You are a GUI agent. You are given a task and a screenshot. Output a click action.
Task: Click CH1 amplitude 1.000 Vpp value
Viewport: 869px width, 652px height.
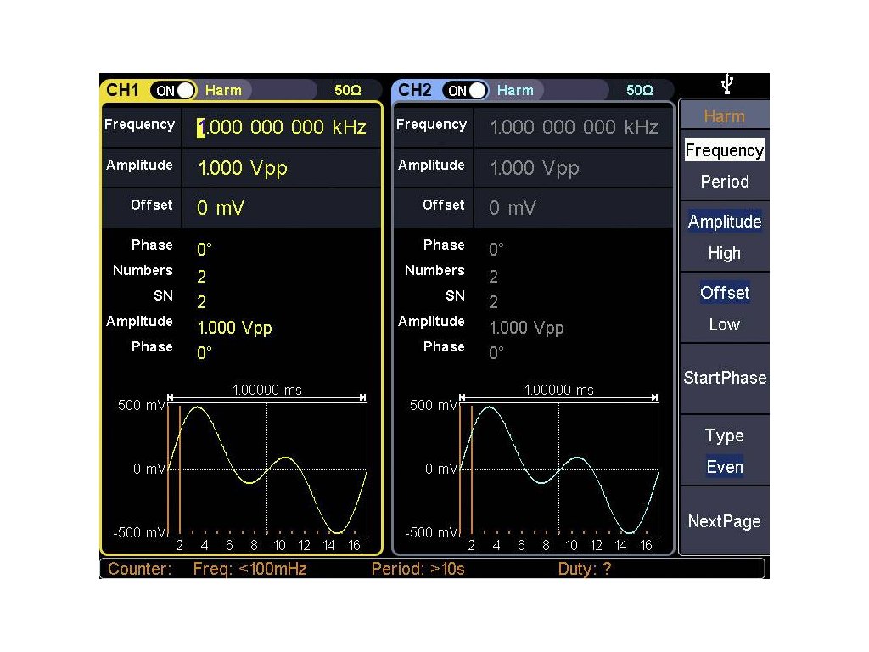tap(243, 168)
